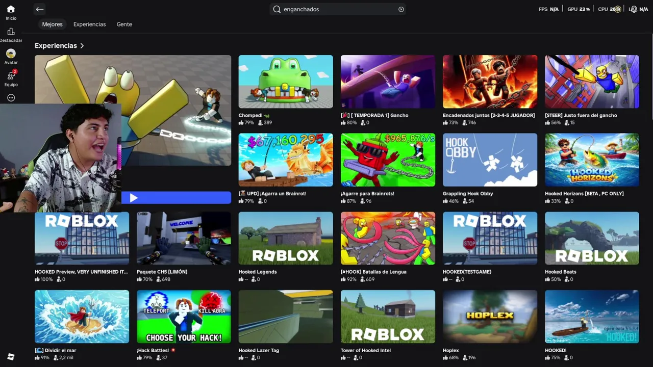Click the Grappling Hook Obby title

click(468, 194)
